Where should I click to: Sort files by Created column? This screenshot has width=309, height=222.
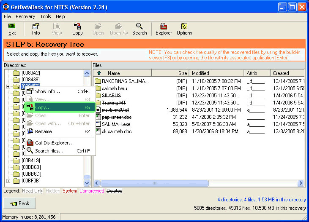[287, 73]
